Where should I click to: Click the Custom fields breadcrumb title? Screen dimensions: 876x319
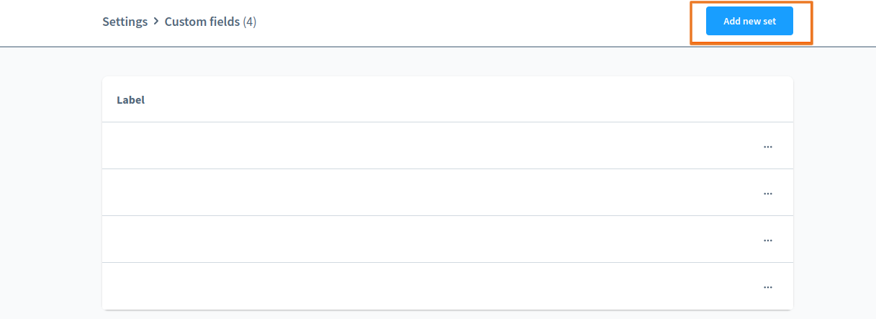pos(202,22)
